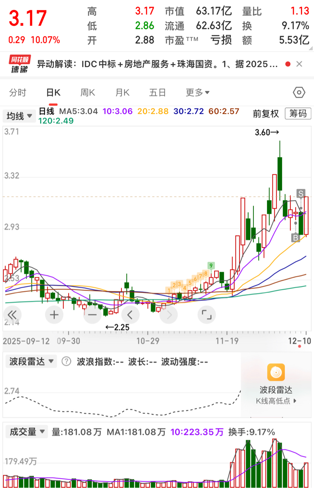Tap the orange MA 20:2.88 legend

[153, 111]
